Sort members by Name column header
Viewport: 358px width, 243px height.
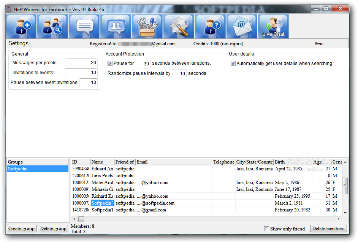tap(102, 162)
